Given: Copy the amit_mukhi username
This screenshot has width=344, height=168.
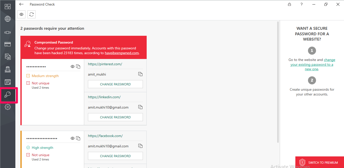Looking at the screenshot, I should [140, 74].
